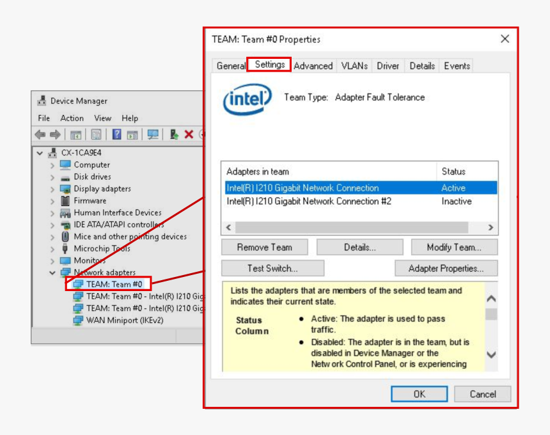Confirm with the OK button

click(419, 394)
